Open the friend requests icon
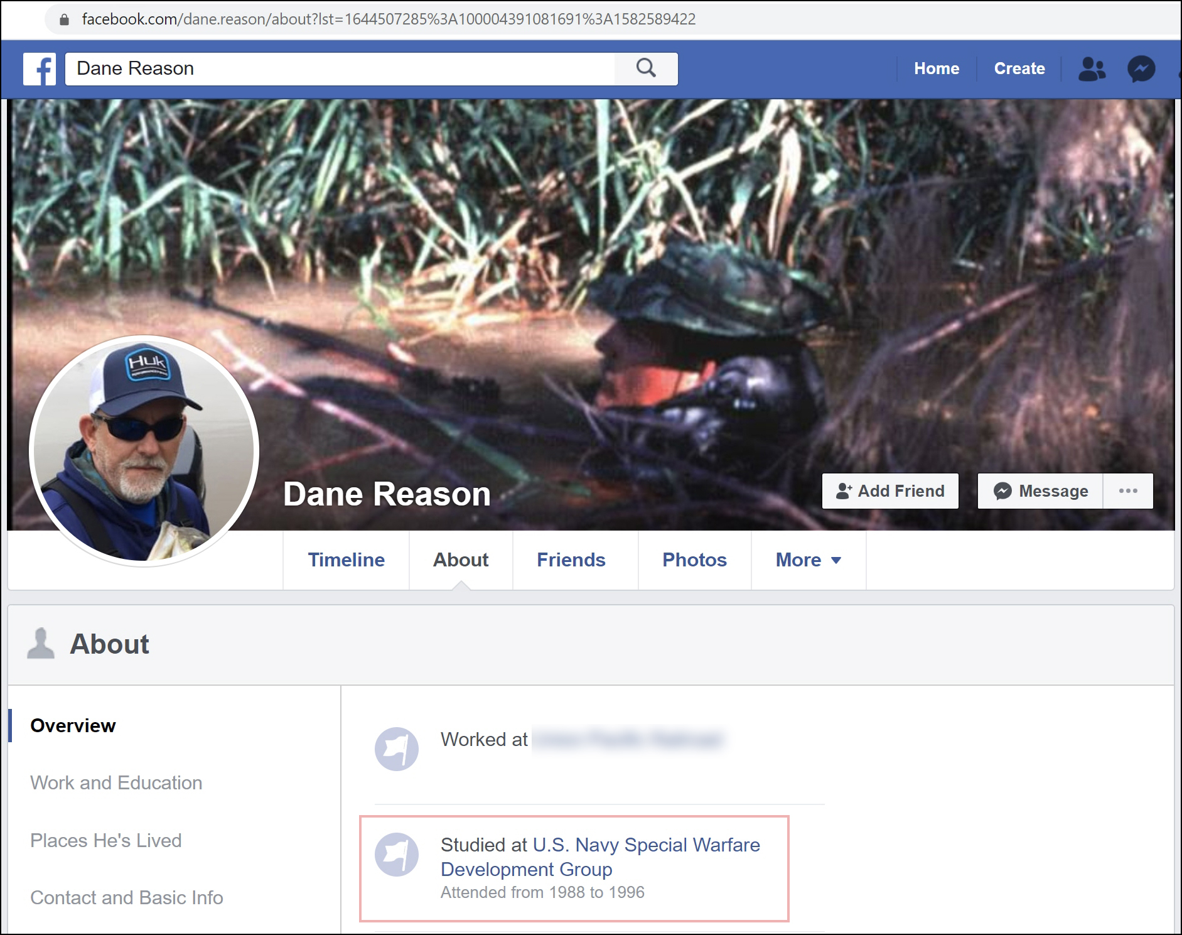Viewport: 1182px width, 935px height. click(1092, 69)
